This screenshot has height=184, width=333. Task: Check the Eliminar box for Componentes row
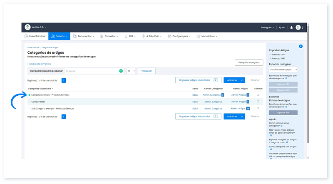point(258,102)
